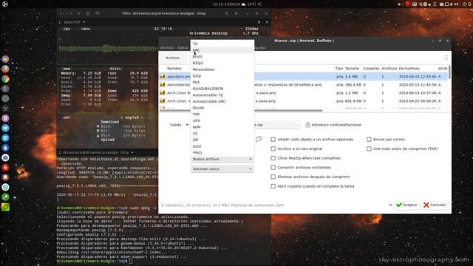Sort by the Fecha/Hora column header

coord(409,69)
